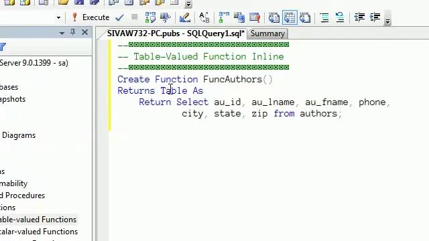The height and width of the screenshot is (241, 429).
Task: Set output to Results to Grid
Action: [290, 17]
